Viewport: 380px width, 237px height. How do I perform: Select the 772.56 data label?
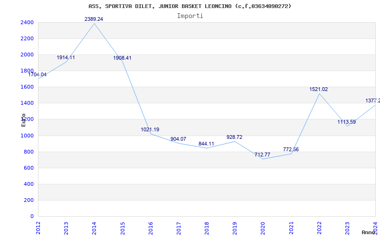coord(291,149)
